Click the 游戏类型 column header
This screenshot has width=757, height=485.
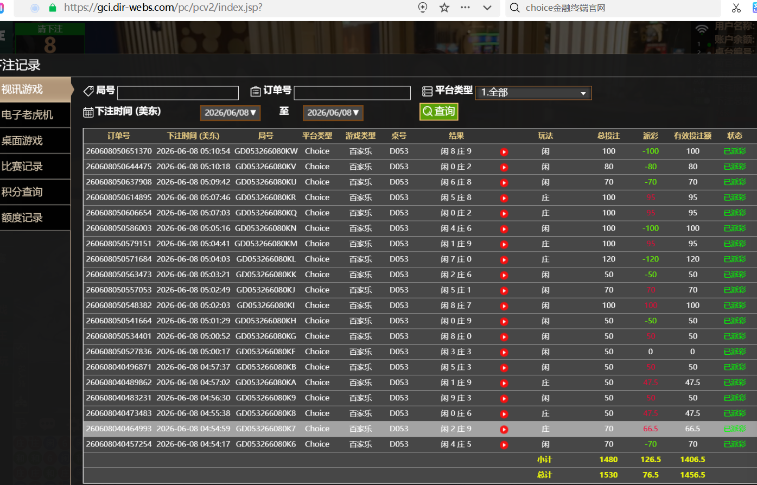[360, 136]
